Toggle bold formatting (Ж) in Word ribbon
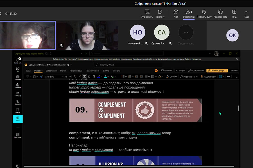 [84, 76]
